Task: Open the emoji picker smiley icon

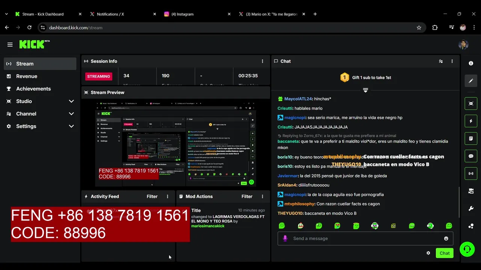Action: [x=446, y=238]
